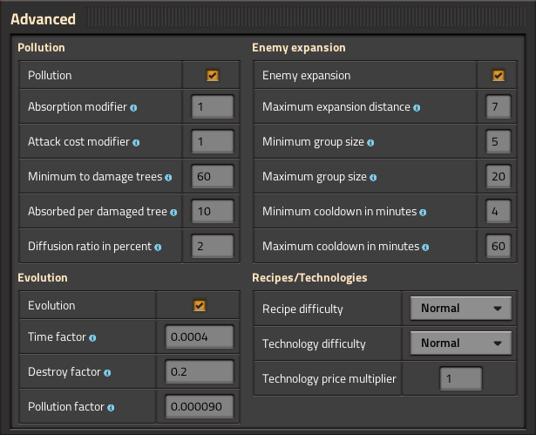The width and height of the screenshot is (536, 435).
Task: Click the Pollution section heading
Action: click(41, 48)
